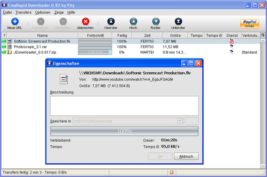Click the PayPal Donate button
267x177 pixels.
click(x=249, y=24)
